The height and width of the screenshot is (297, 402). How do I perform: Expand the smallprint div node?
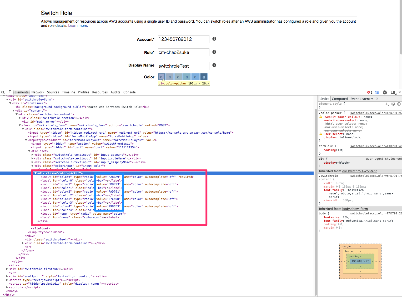7,276
